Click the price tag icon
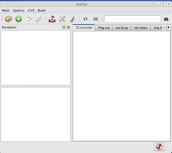Screen dimensions: 172x153 39,19
